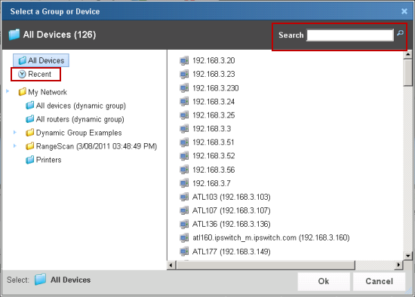Screen dimensions: 415x297
Task: Select device ATL107 (192.168.3.107)
Action: pyautogui.click(x=232, y=210)
